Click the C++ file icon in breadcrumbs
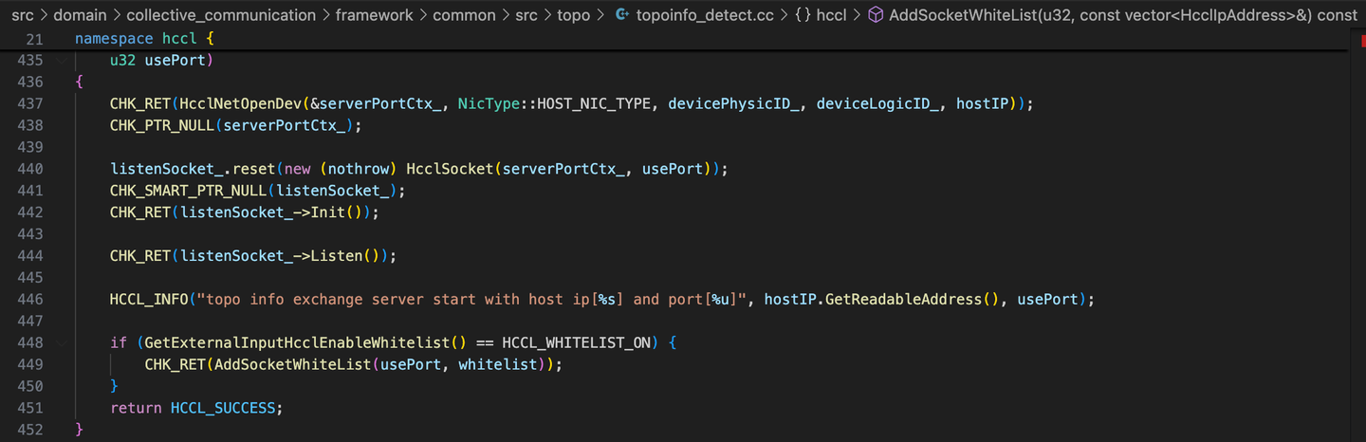Image resolution: width=1366 pixels, height=442 pixels. [623, 15]
